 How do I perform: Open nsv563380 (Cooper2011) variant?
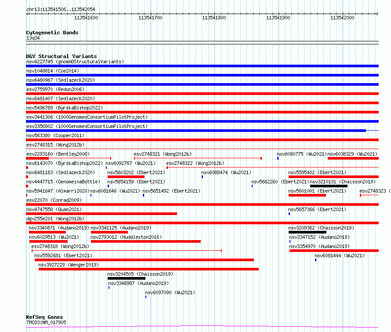click(55, 135)
